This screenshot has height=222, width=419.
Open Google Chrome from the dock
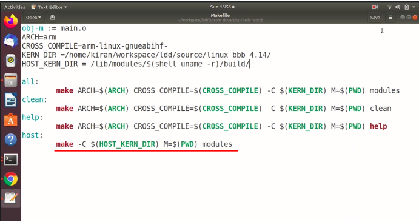coord(11,179)
